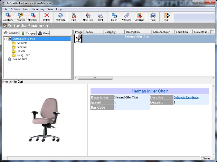Click the New Loc toolbar icon
The width and height of the screenshot is (217, 162).
(88, 17)
